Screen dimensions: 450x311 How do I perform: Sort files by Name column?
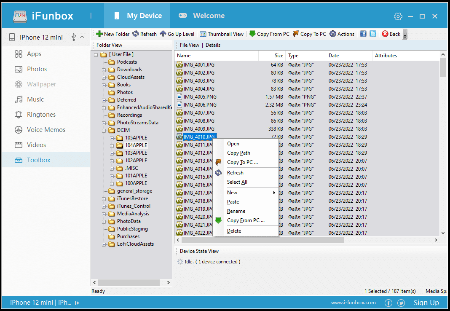coord(217,56)
